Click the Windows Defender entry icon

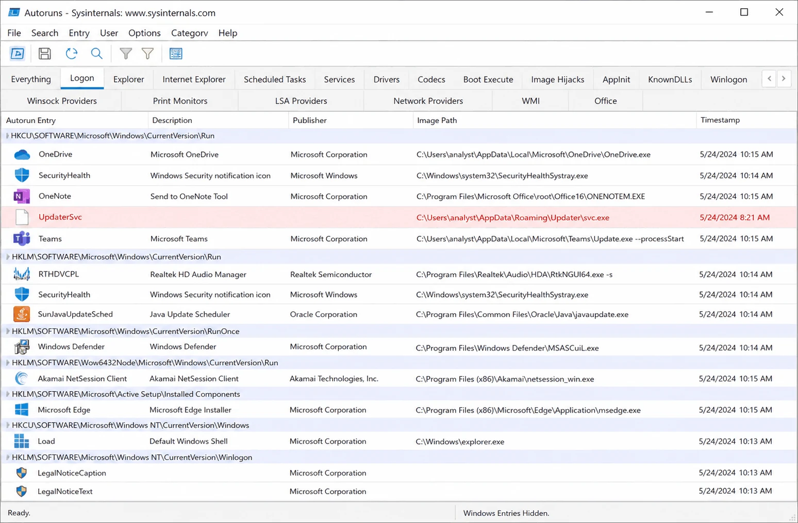[22, 347]
